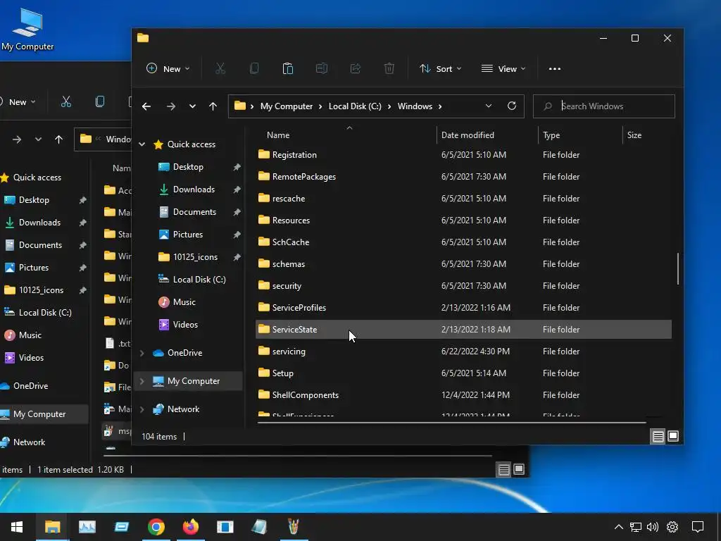Screen dimensions: 721x541
Task: Click the forward arrow in the back Explorer window
Action: pyautogui.click(x=17, y=139)
